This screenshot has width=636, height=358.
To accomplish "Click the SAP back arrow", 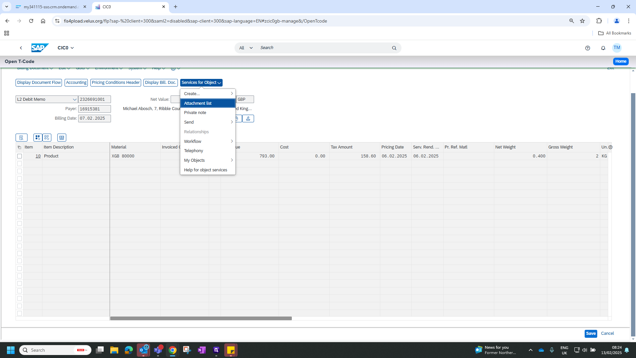I will point(21,48).
